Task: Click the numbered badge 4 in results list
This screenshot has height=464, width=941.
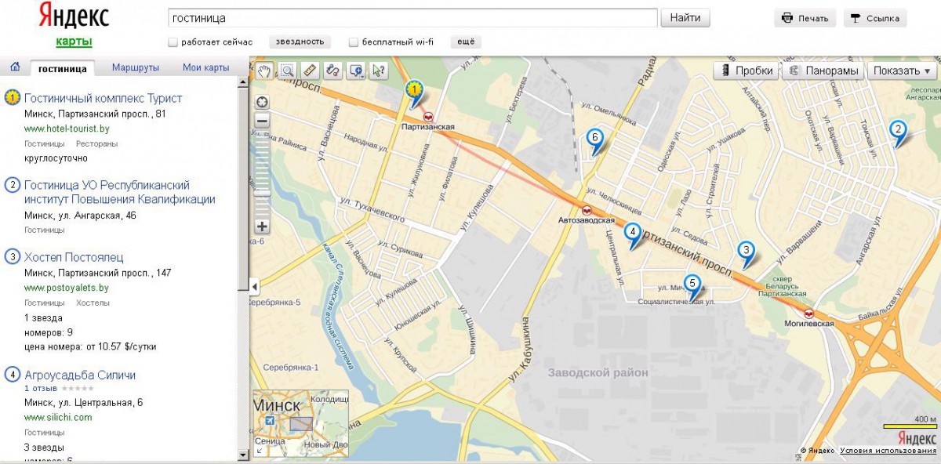Action: tap(13, 375)
